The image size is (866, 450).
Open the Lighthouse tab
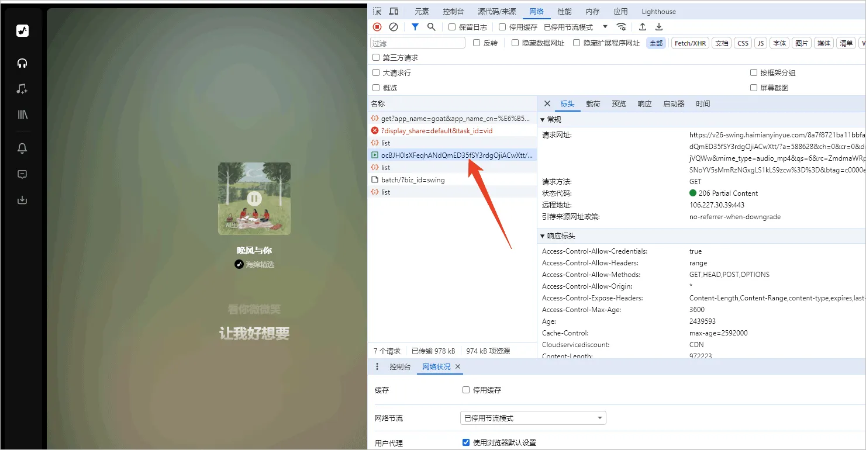[658, 11]
